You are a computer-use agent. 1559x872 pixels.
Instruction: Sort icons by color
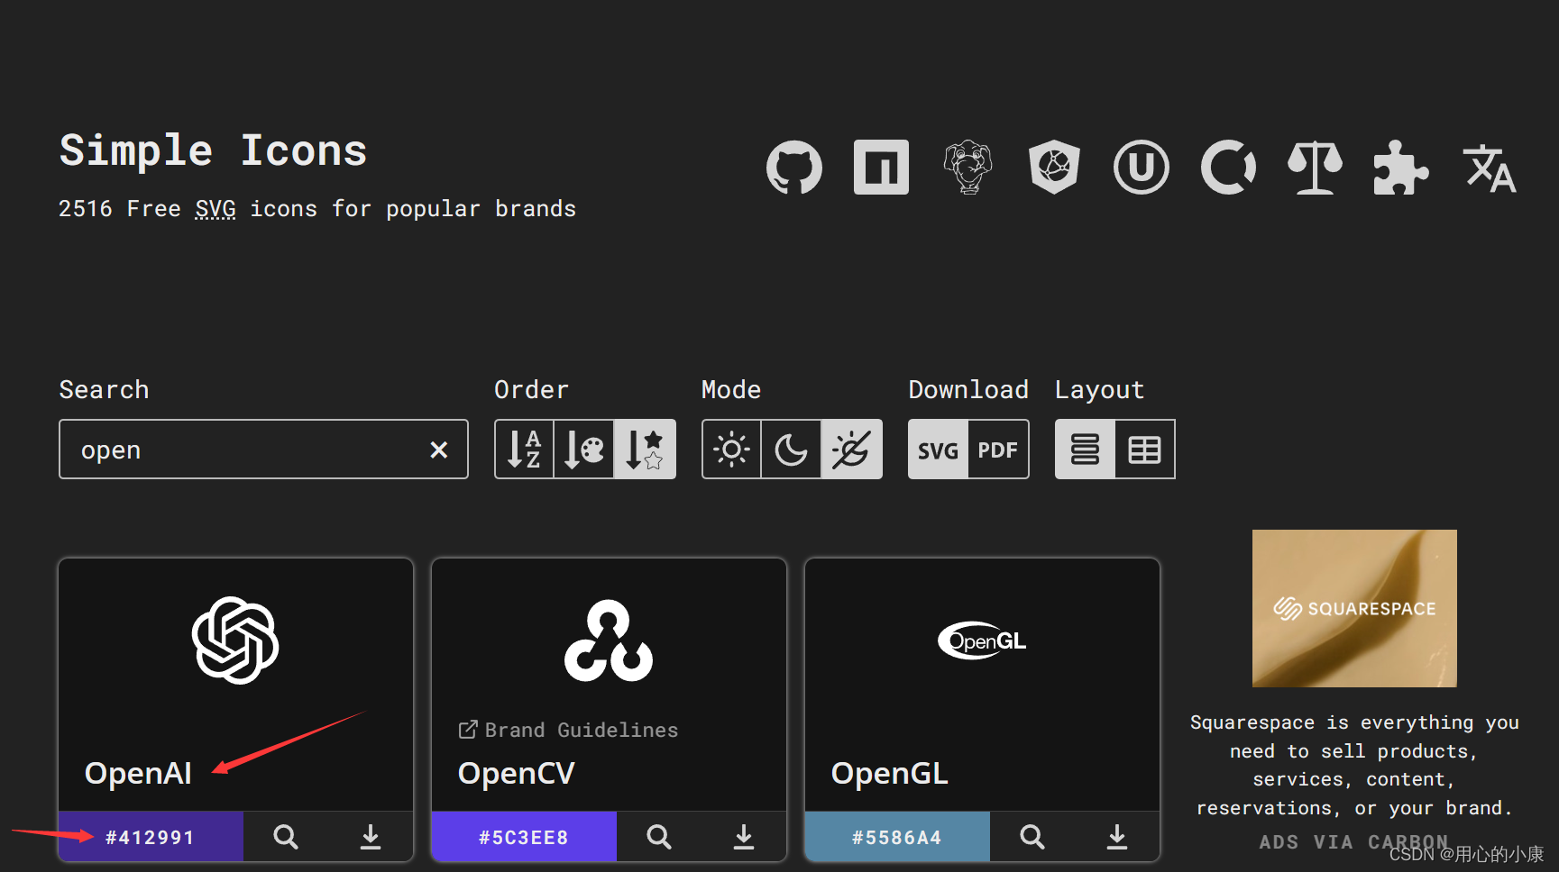point(584,449)
